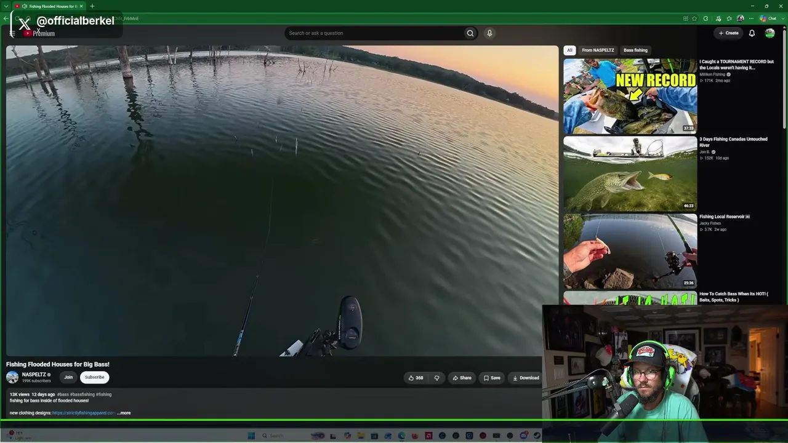The image size is (788, 443).
Task: Open the NASPELTZ channel avatar
Action: click(12, 377)
